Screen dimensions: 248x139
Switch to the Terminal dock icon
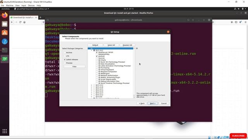click(x=5, y=50)
